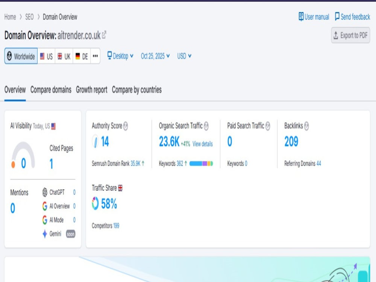Click the Competitors 199 value
Viewport: 376px width, 282px height.
click(x=116, y=226)
